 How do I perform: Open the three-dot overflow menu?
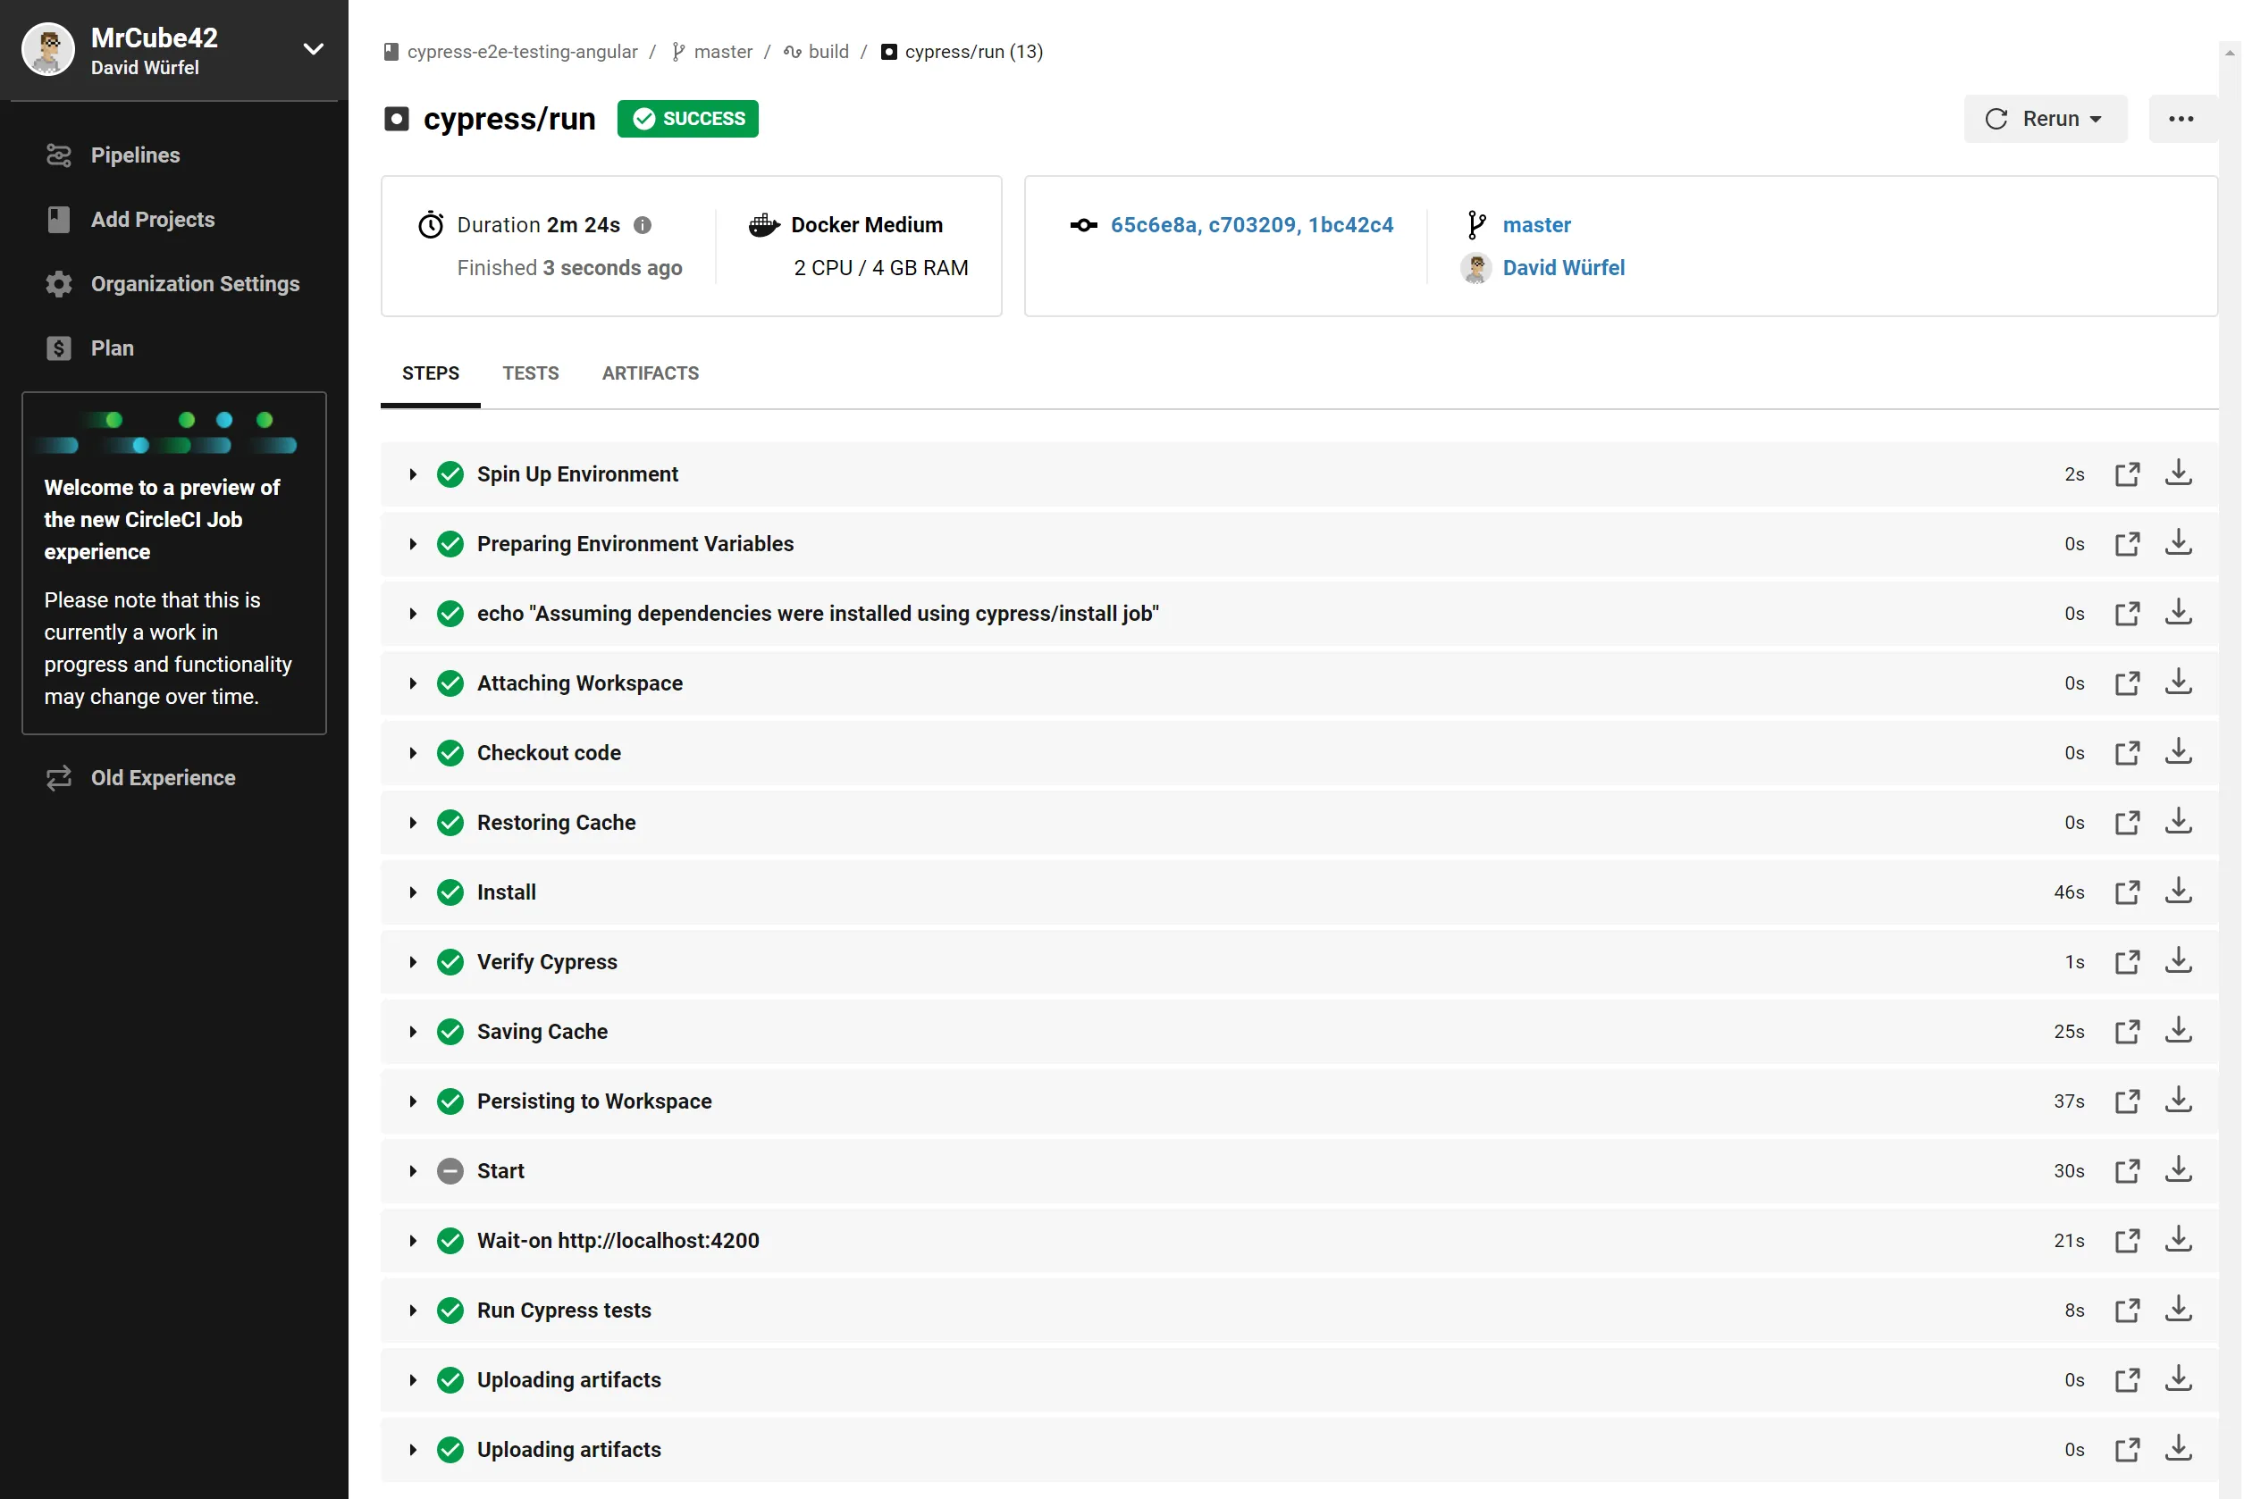pos(2181,119)
